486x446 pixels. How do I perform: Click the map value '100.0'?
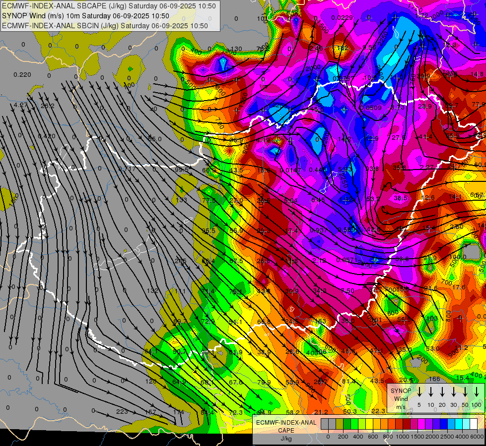coord(458,257)
